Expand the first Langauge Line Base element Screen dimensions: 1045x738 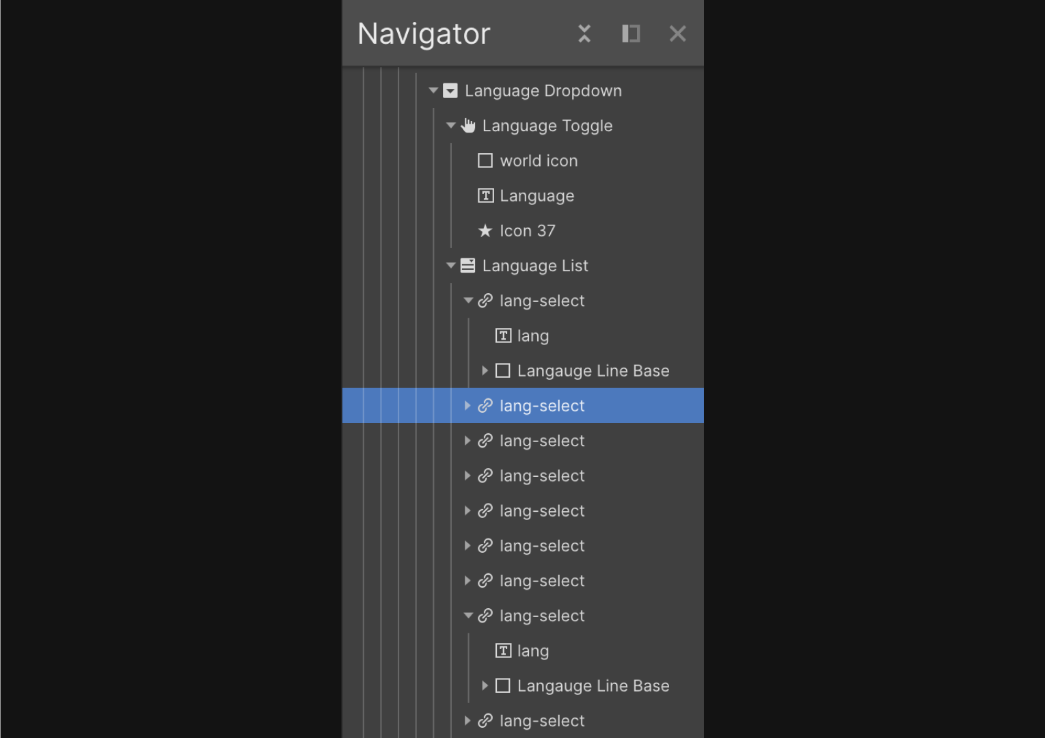[x=485, y=370]
